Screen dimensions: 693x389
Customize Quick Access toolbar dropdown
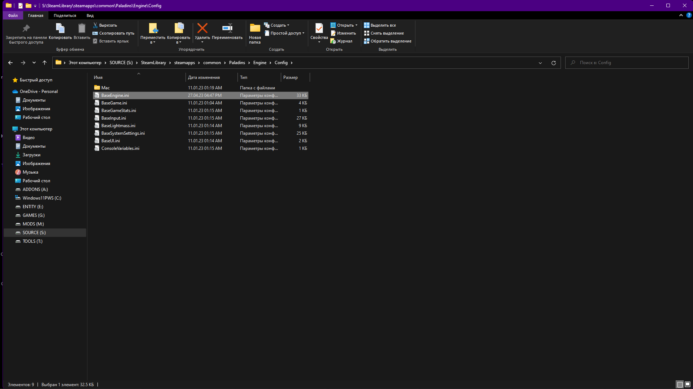coord(35,6)
